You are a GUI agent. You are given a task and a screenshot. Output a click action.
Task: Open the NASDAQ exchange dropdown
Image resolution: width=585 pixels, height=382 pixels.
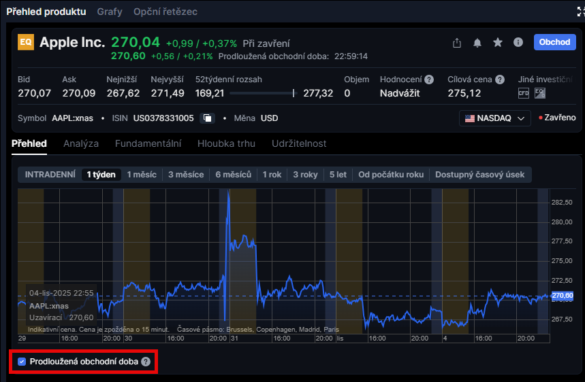(x=494, y=118)
